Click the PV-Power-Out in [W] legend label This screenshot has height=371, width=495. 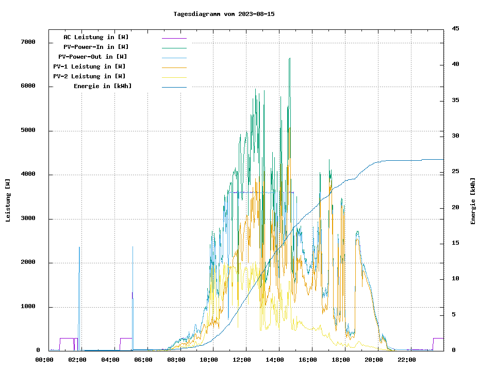[x=92, y=57]
